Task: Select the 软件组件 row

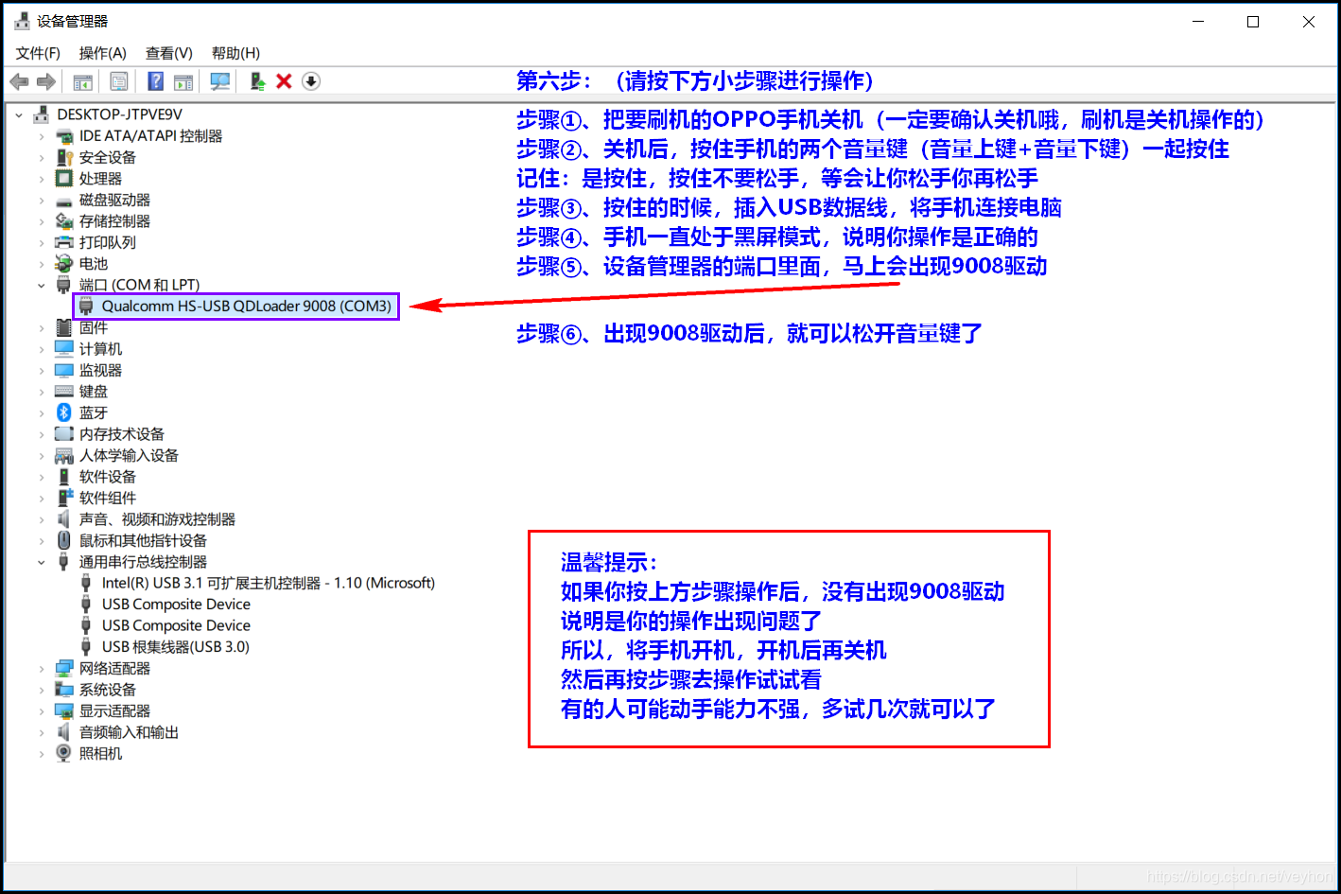Action: 108,498
